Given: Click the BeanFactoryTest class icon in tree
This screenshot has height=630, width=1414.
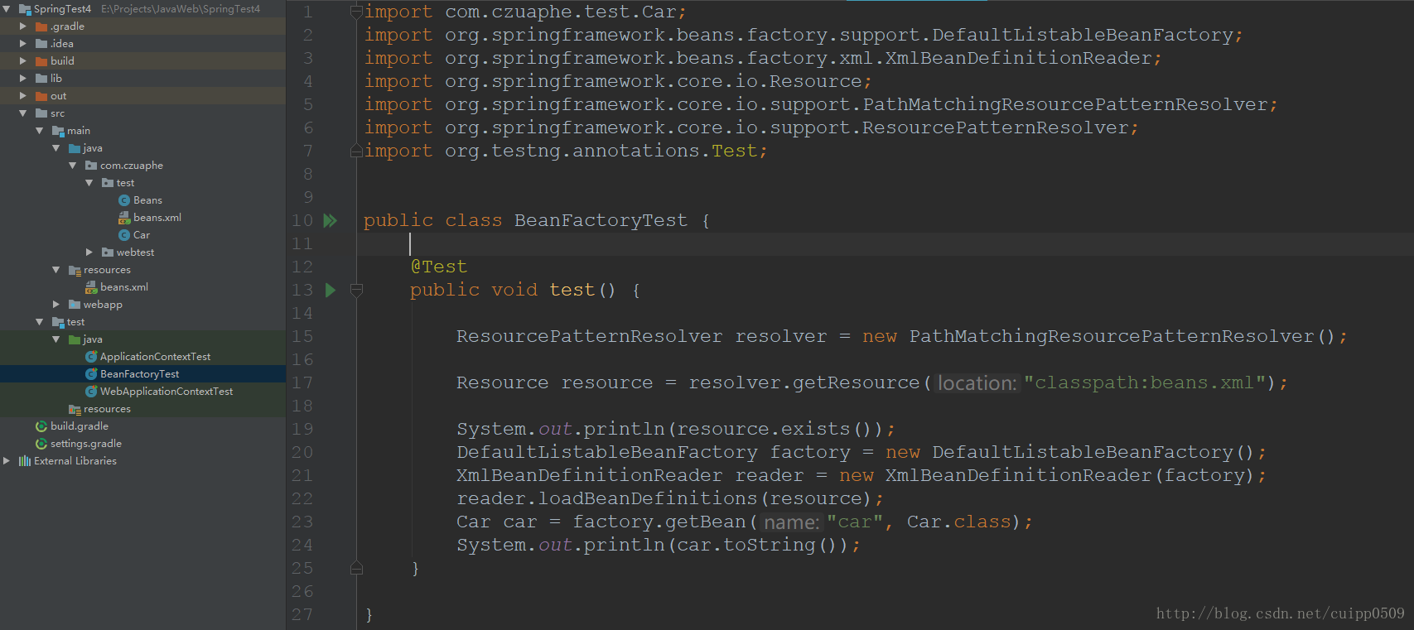Looking at the screenshot, I should tap(91, 374).
